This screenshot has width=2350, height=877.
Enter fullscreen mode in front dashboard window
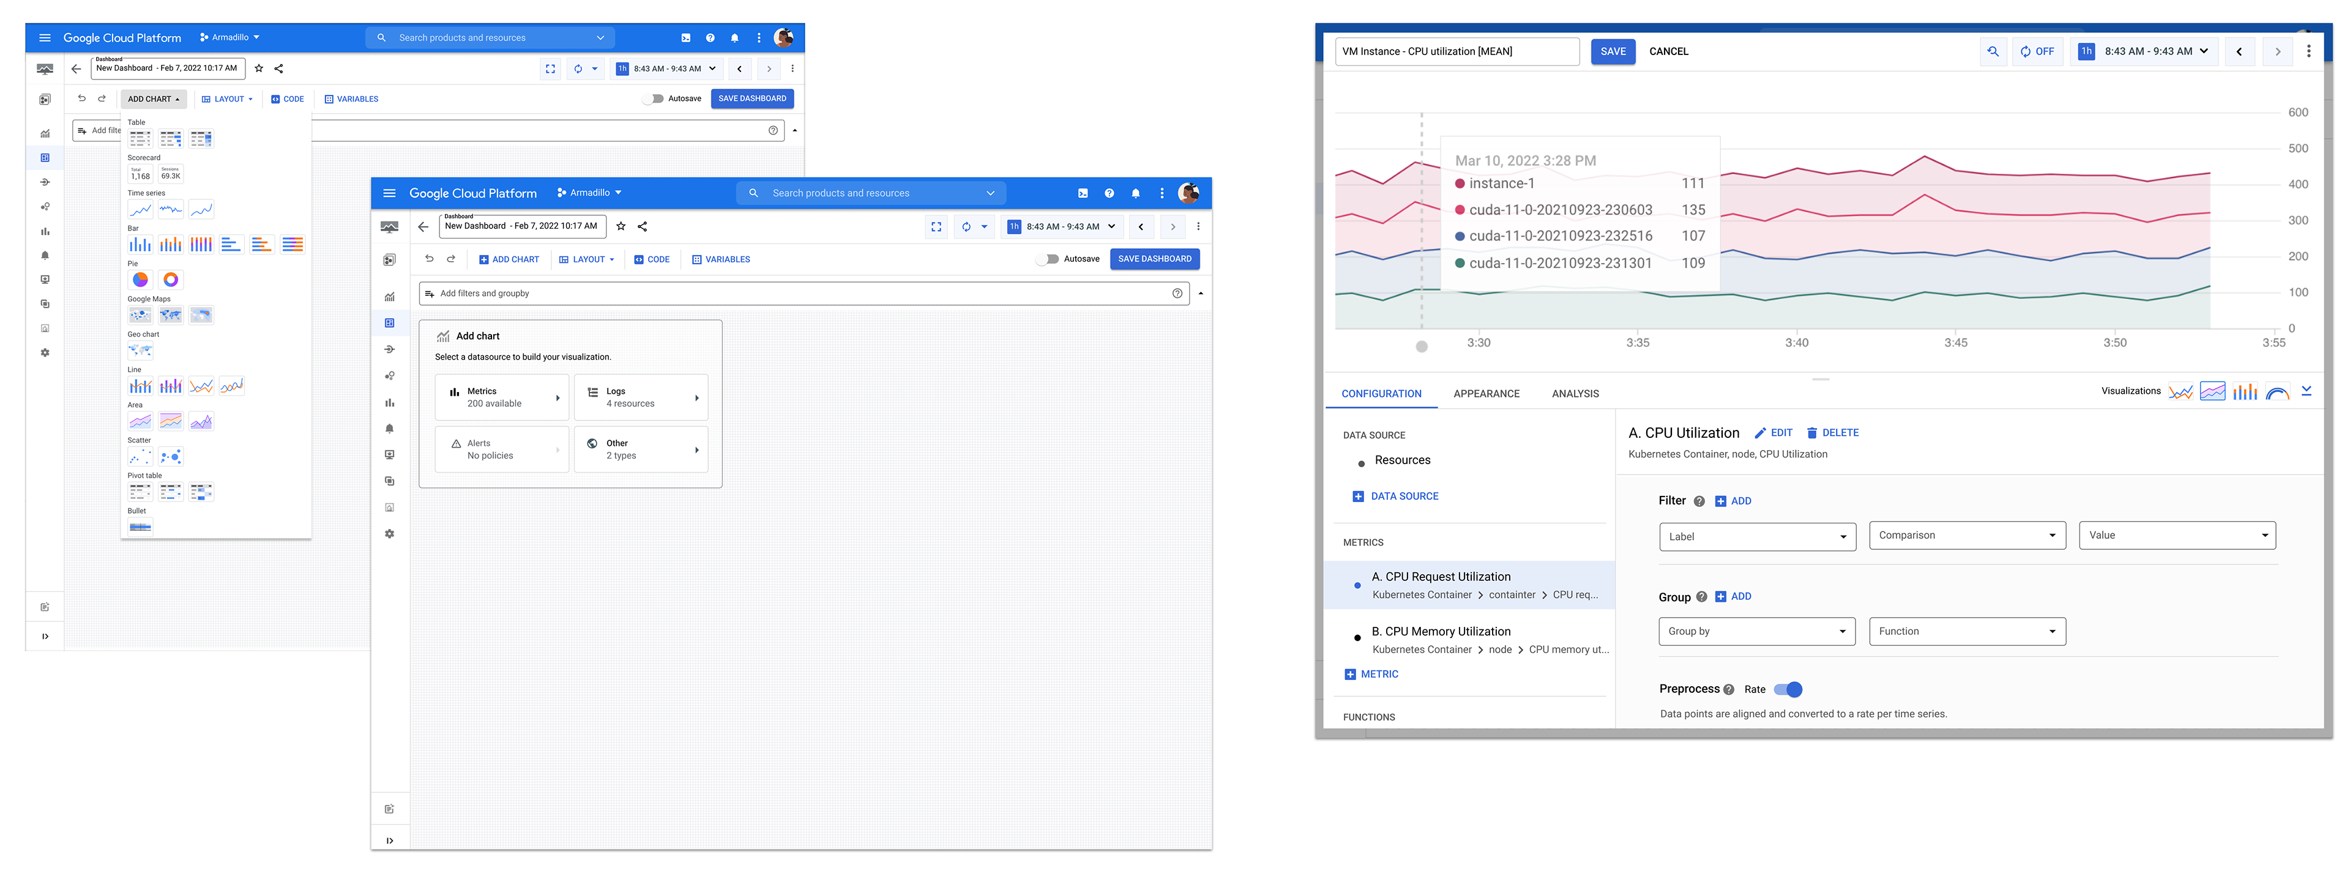936,226
